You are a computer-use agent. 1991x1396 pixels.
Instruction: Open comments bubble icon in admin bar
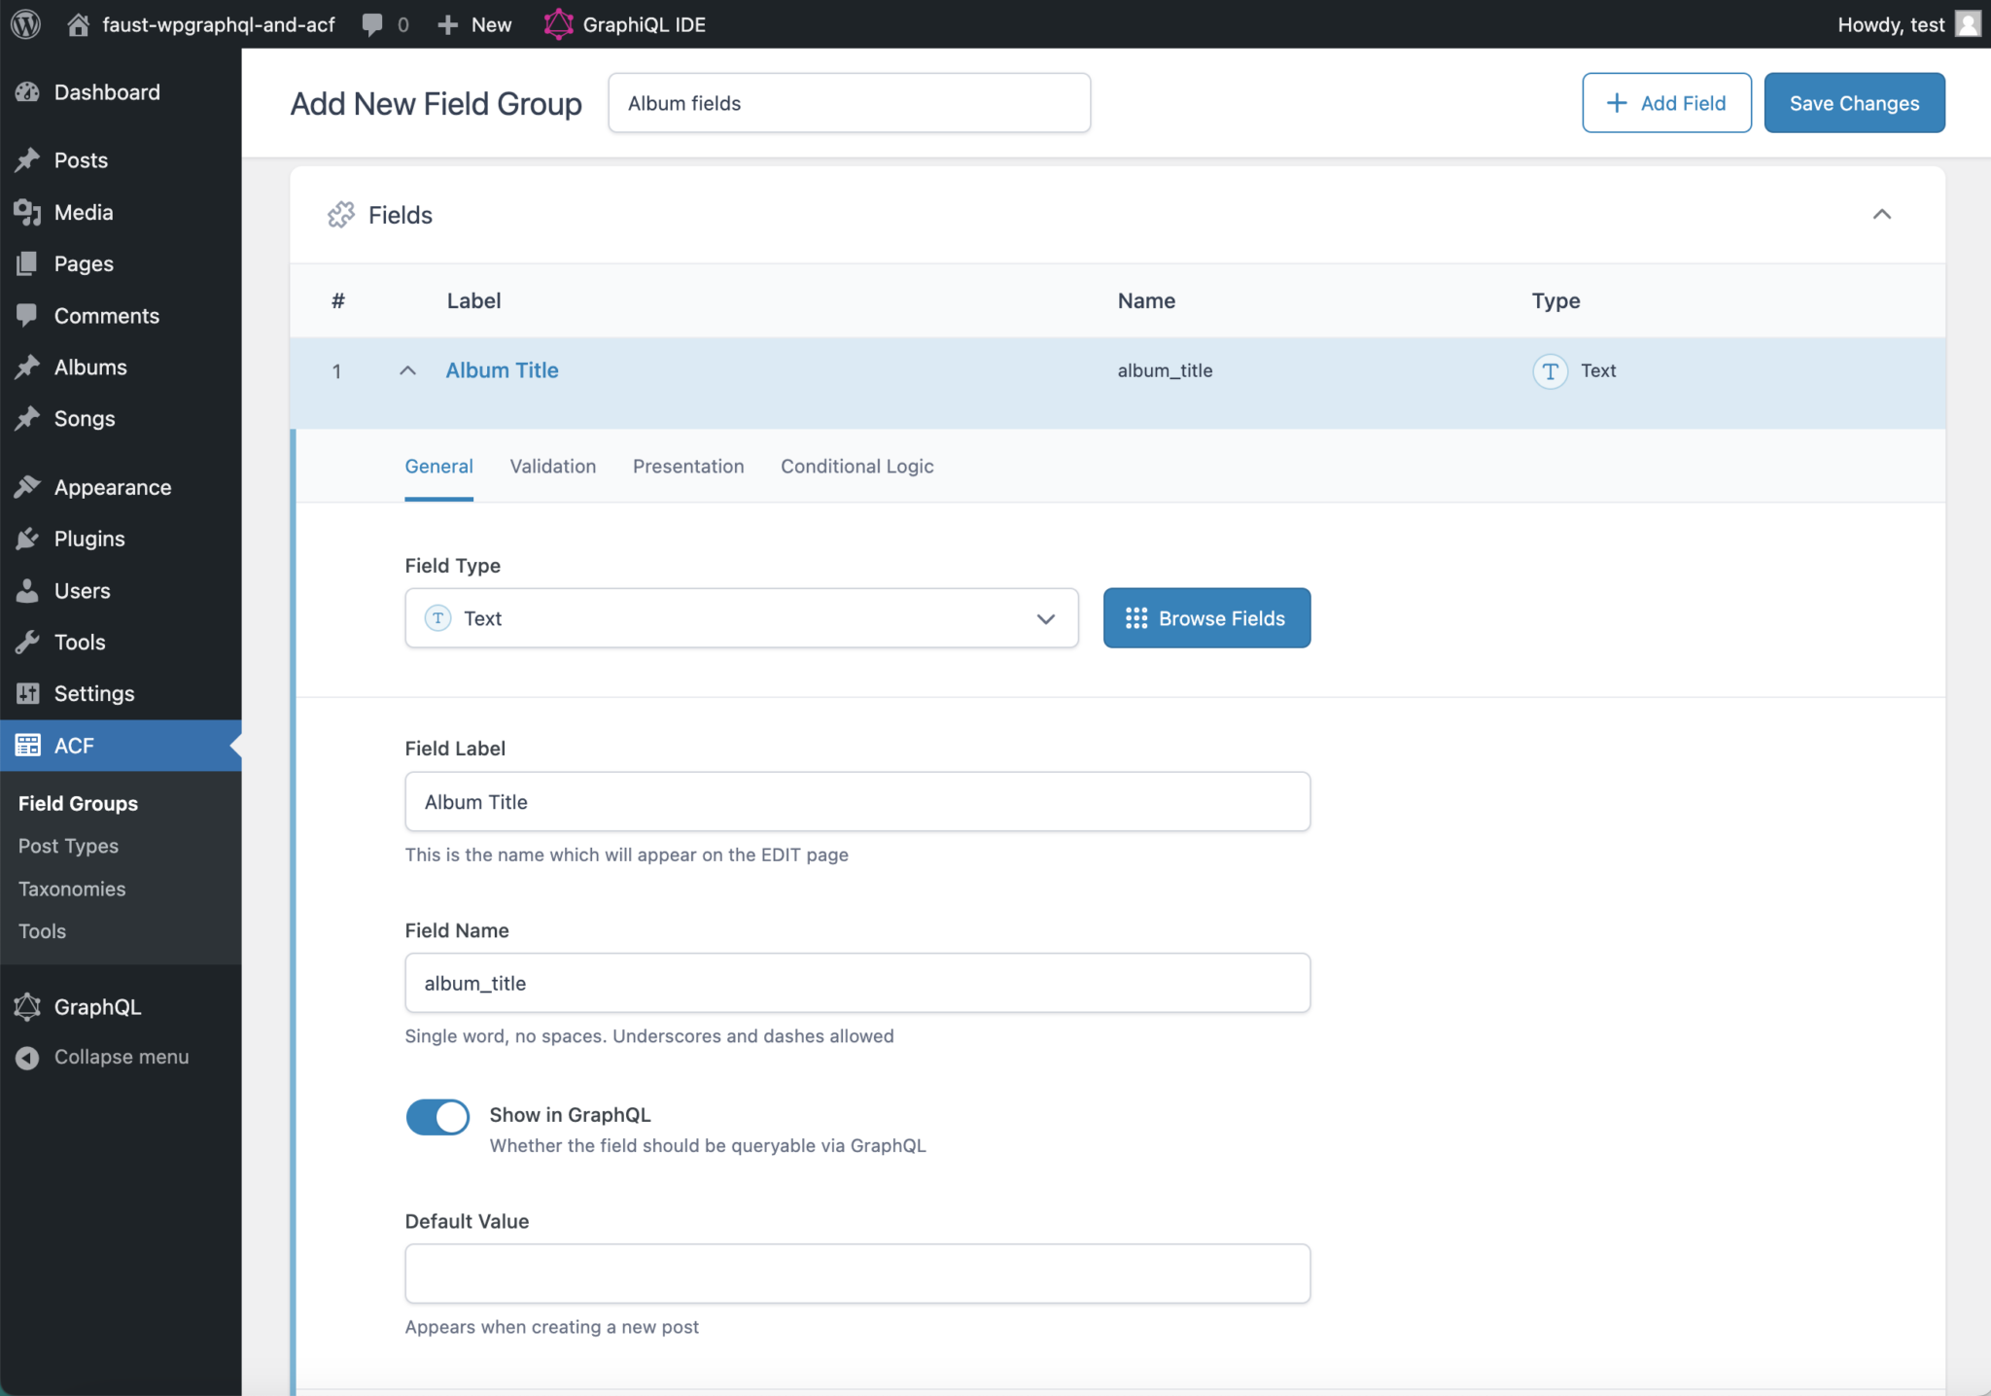(x=372, y=24)
